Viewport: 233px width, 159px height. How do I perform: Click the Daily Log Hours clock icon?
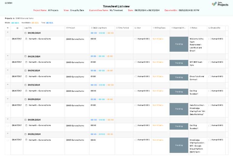coord(92,28)
